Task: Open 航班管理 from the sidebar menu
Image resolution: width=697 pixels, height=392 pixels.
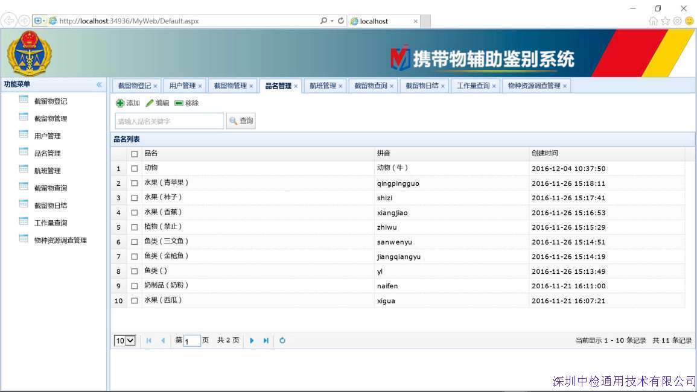Action: pos(48,171)
